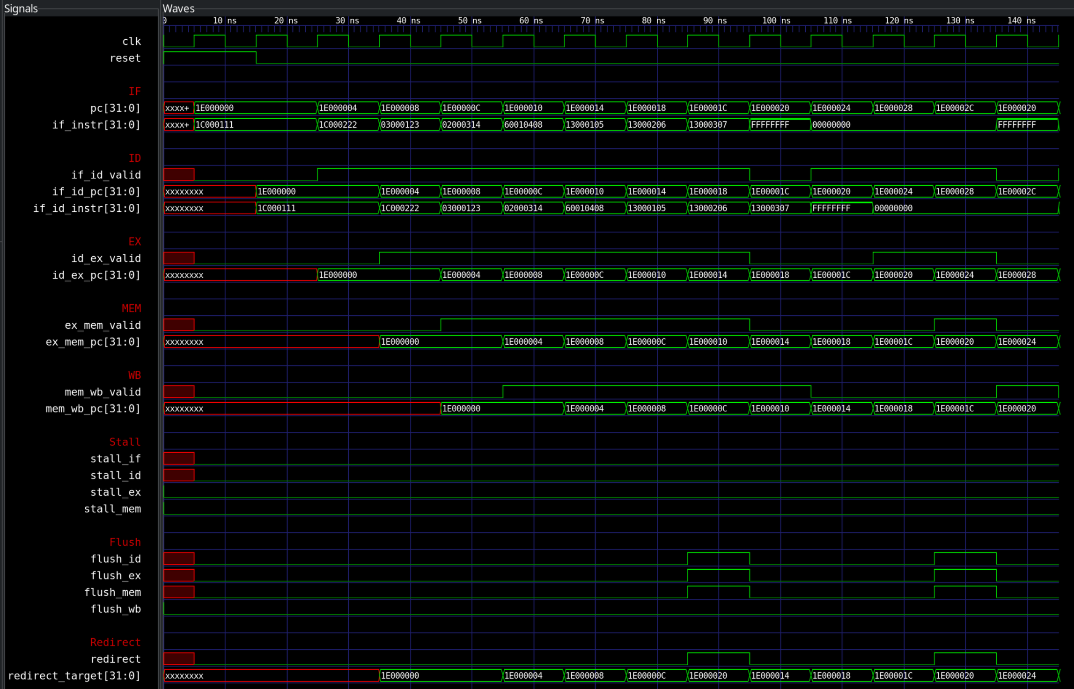Select the clk signal name
This screenshot has width=1074, height=689.
(131, 41)
